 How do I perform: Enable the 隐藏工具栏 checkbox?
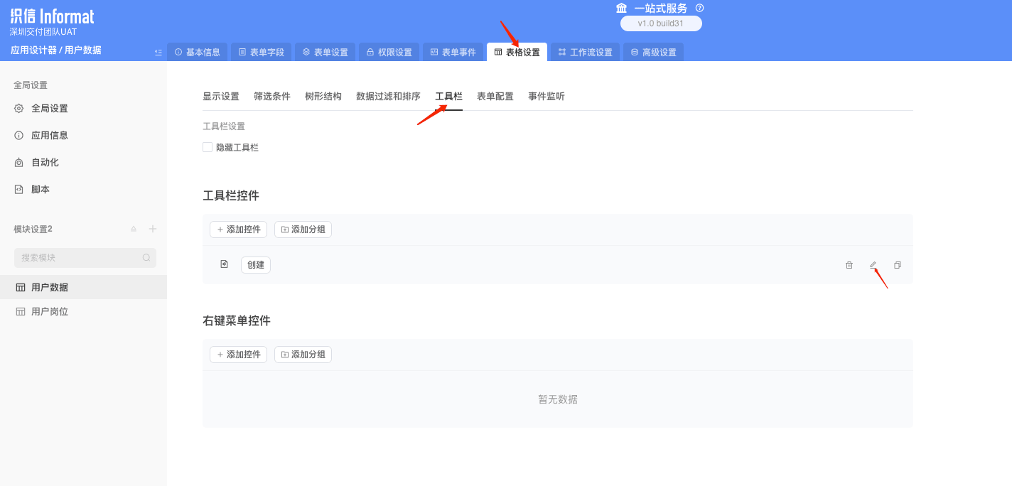pyautogui.click(x=207, y=147)
